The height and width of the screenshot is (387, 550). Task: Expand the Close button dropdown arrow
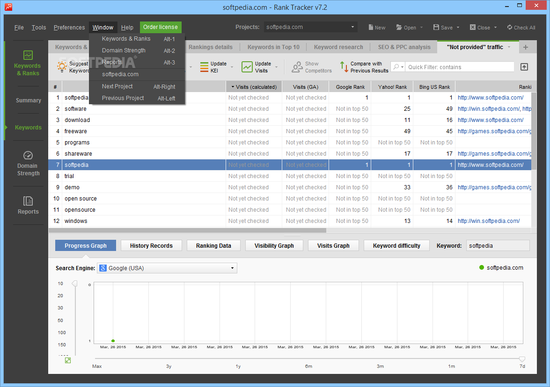pos(495,27)
